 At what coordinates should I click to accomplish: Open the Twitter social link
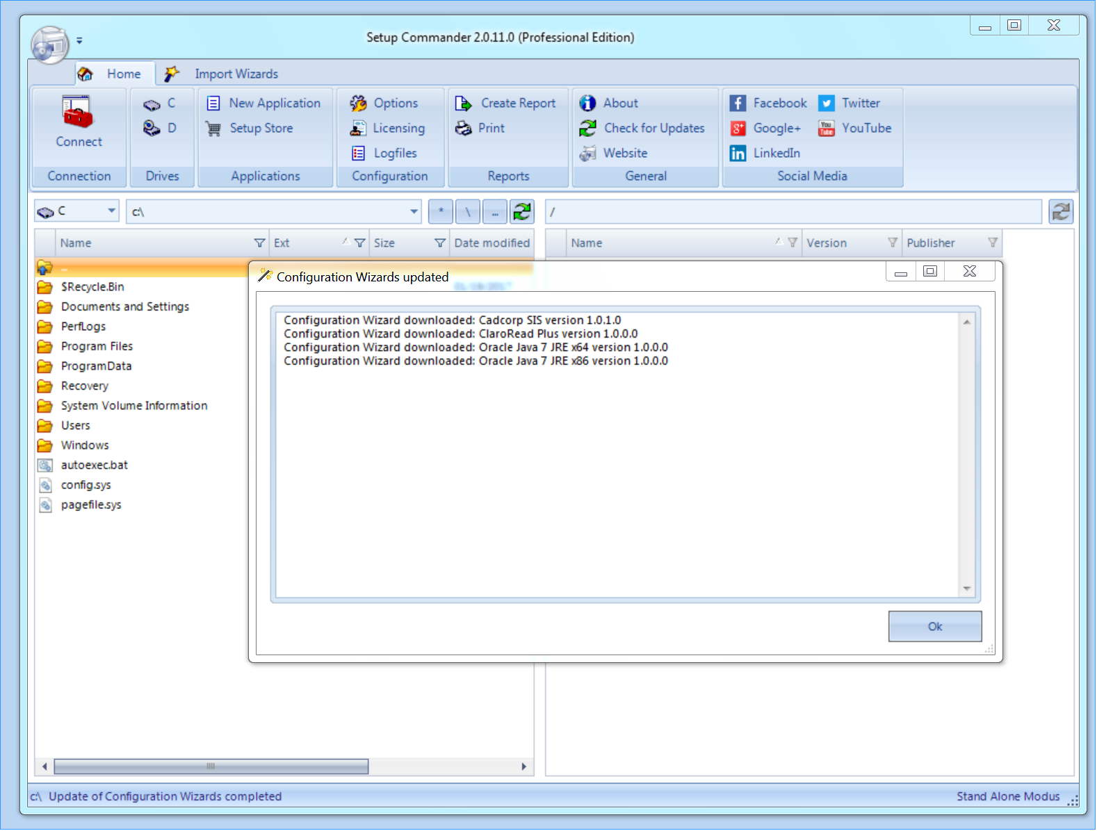[850, 104]
